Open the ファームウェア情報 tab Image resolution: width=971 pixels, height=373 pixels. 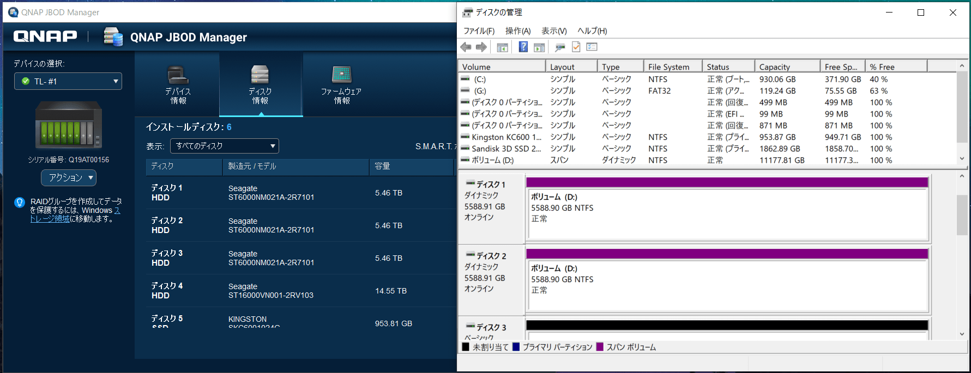tap(341, 84)
